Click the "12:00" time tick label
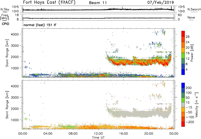The image size is (201, 139). pyautogui.click(x=98, y=134)
